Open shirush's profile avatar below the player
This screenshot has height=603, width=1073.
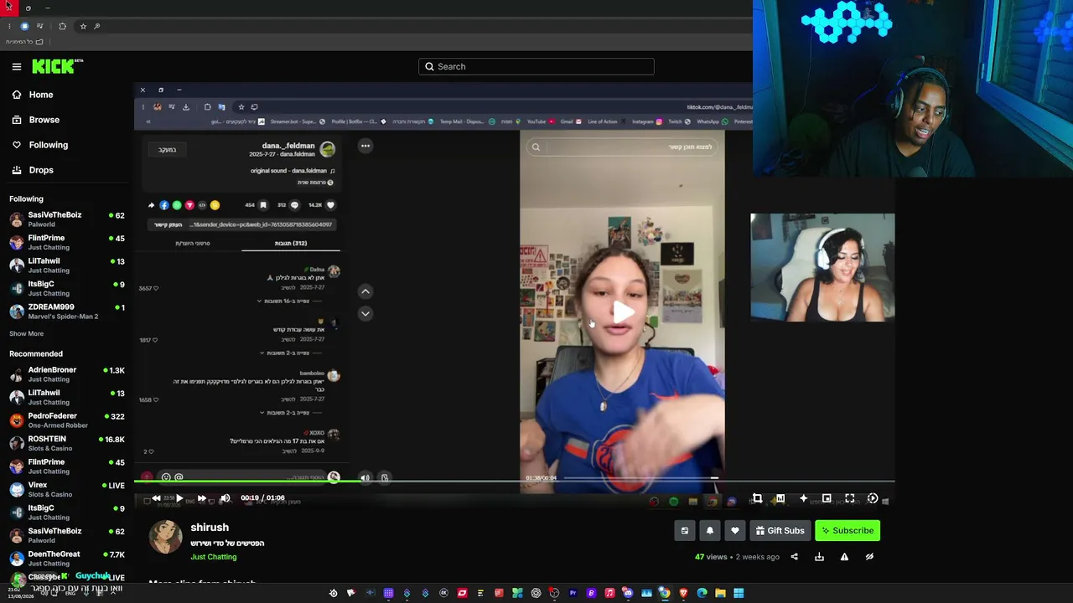click(x=165, y=537)
